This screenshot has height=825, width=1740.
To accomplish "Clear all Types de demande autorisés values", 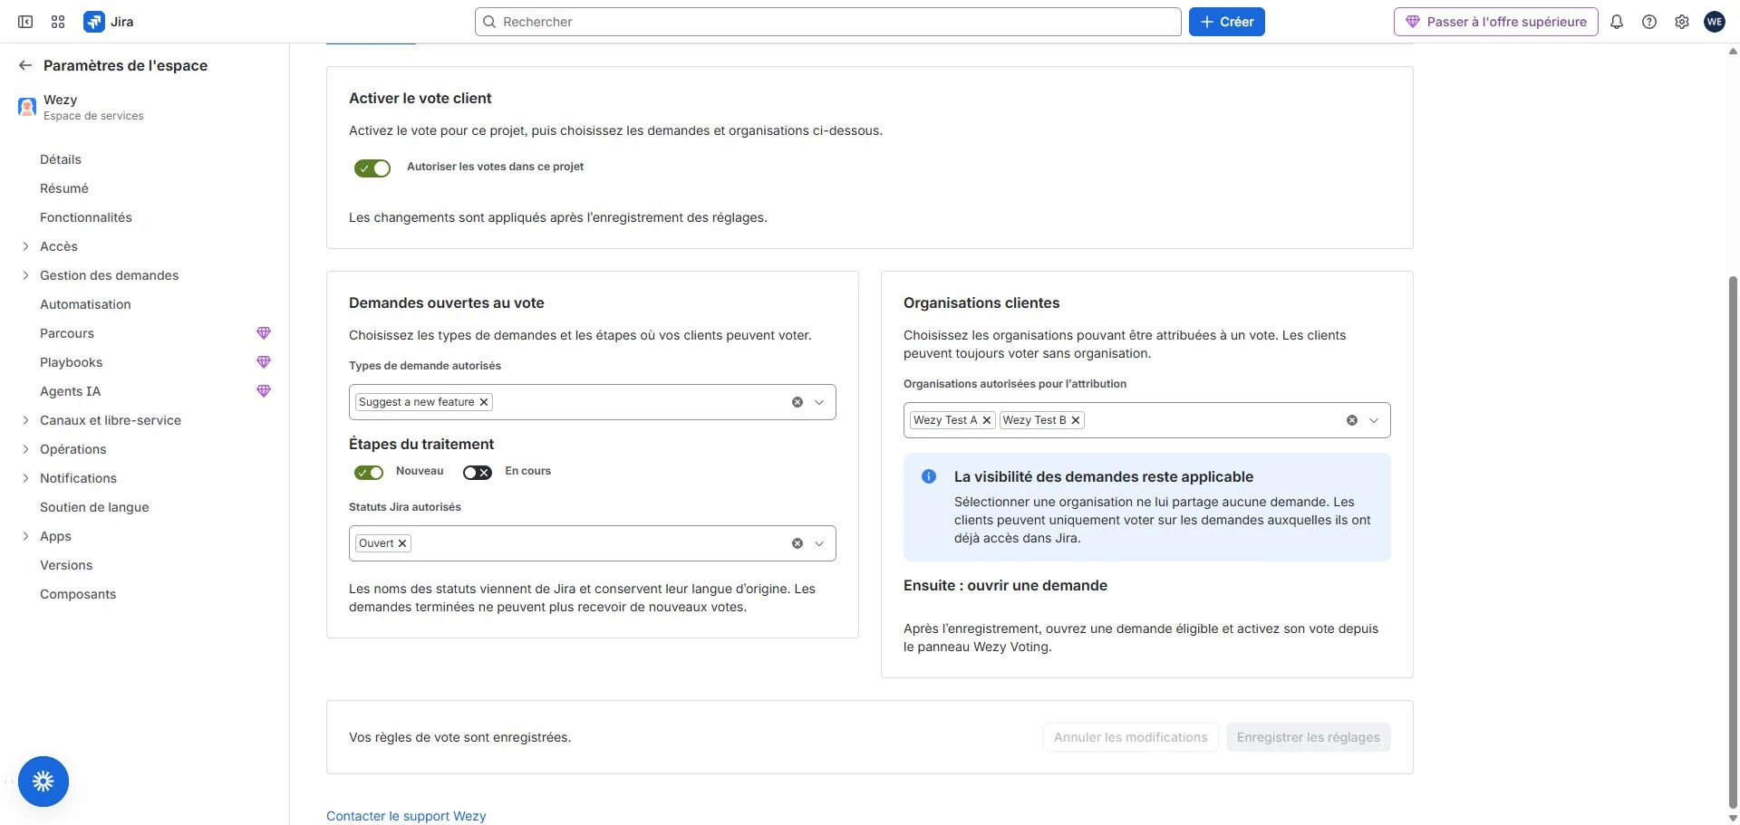I will pos(797,402).
